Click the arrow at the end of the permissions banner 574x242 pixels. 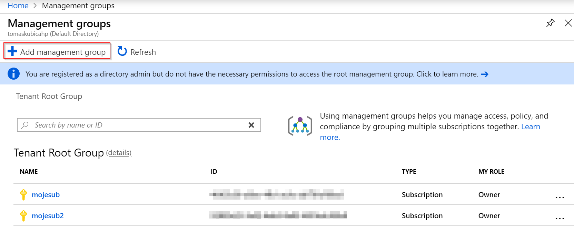point(485,74)
